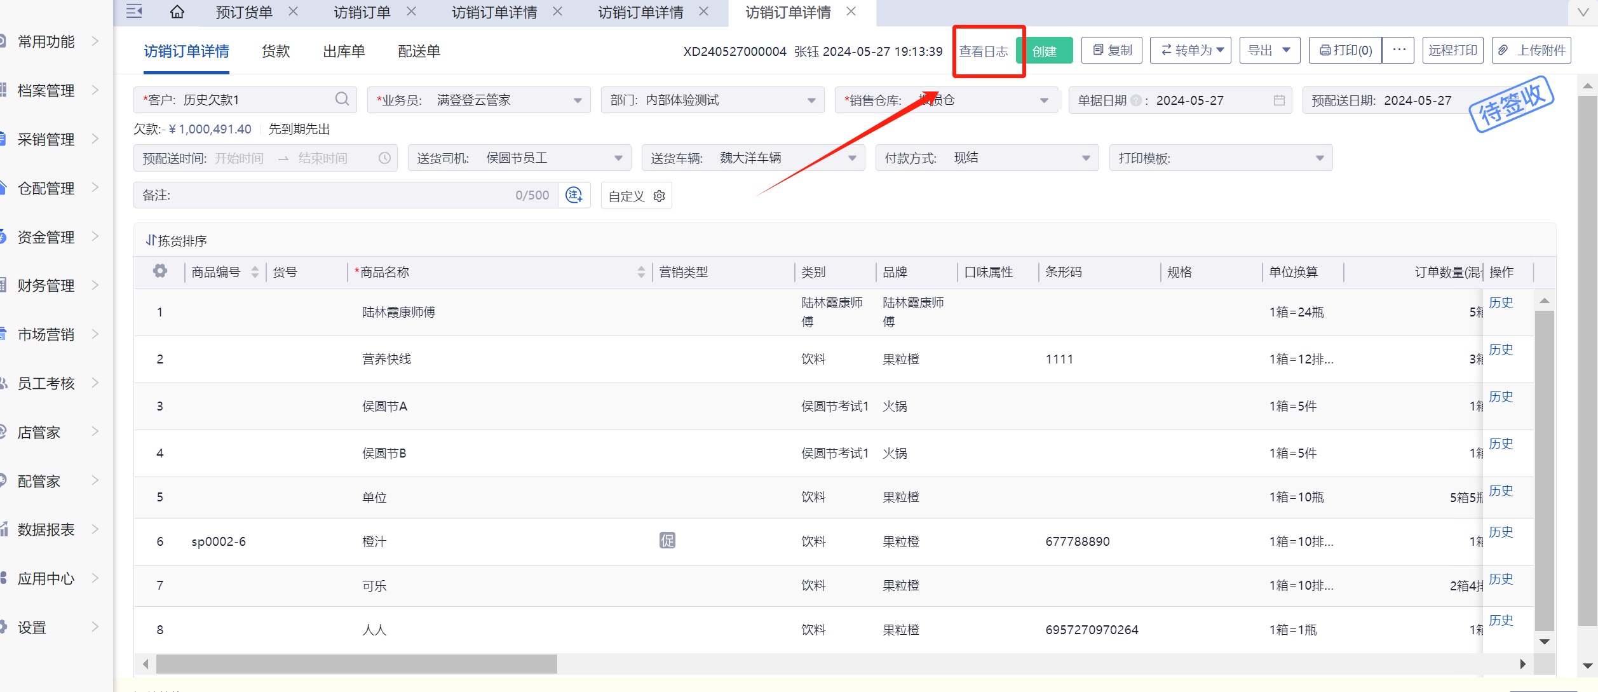Click the customer search magnifier icon

point(342,99)
